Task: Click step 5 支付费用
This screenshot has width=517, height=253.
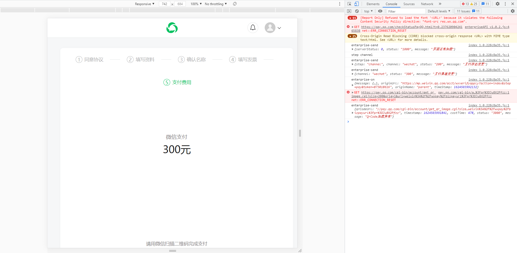Action: click(x=177, y=82)
